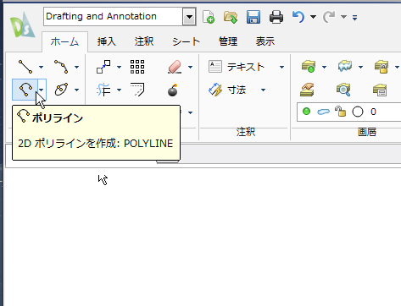This screenshot has height=306, width=401.
Task: Expand the Trim tool dropdown arrow
Action: [x=119, y=90]
